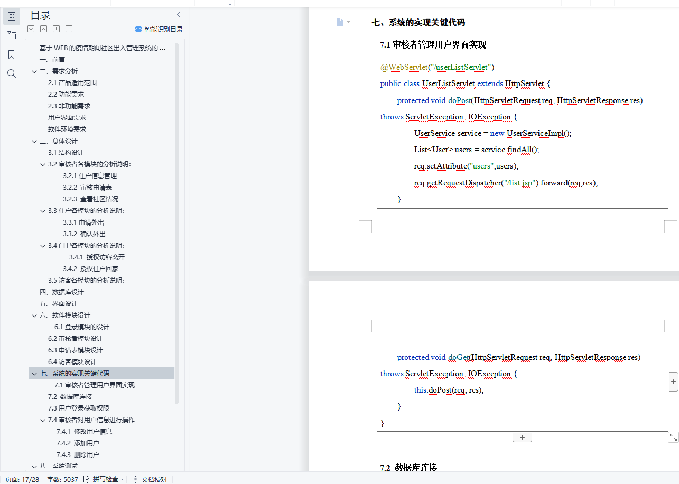Jump to 3.4.2 授权住户回家
The image size is (679, 484).
click(90, 268)
